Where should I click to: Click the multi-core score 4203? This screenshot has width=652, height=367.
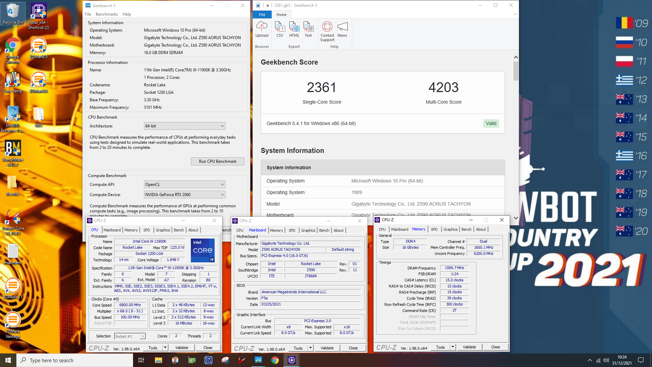point(443,87)
